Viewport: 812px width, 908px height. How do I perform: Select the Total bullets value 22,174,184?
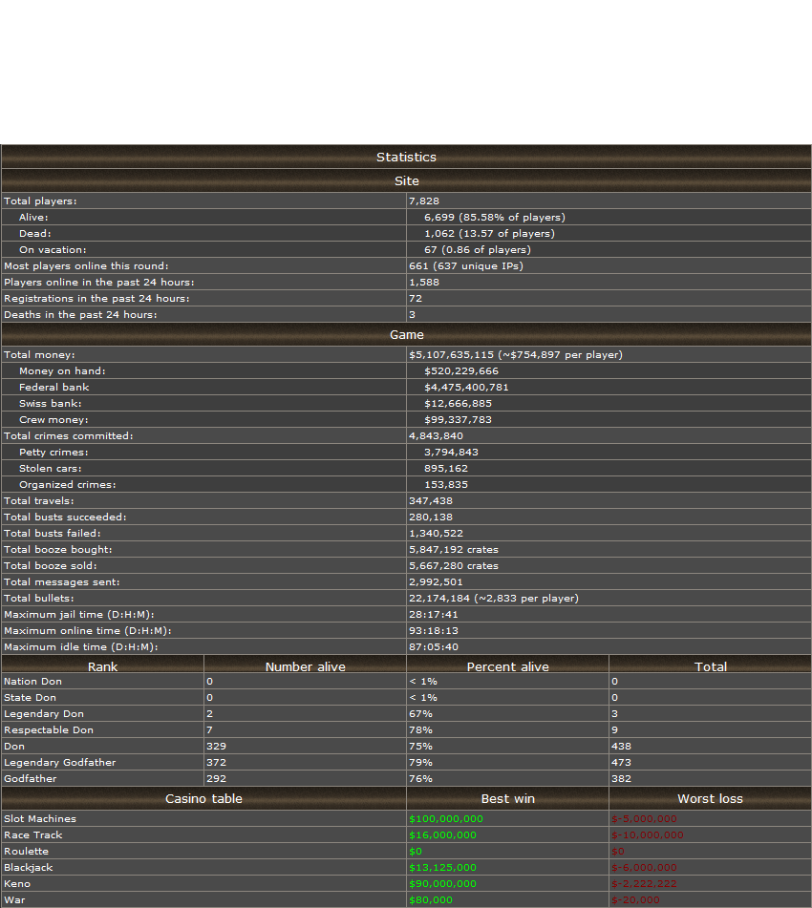tap(439, 598)
